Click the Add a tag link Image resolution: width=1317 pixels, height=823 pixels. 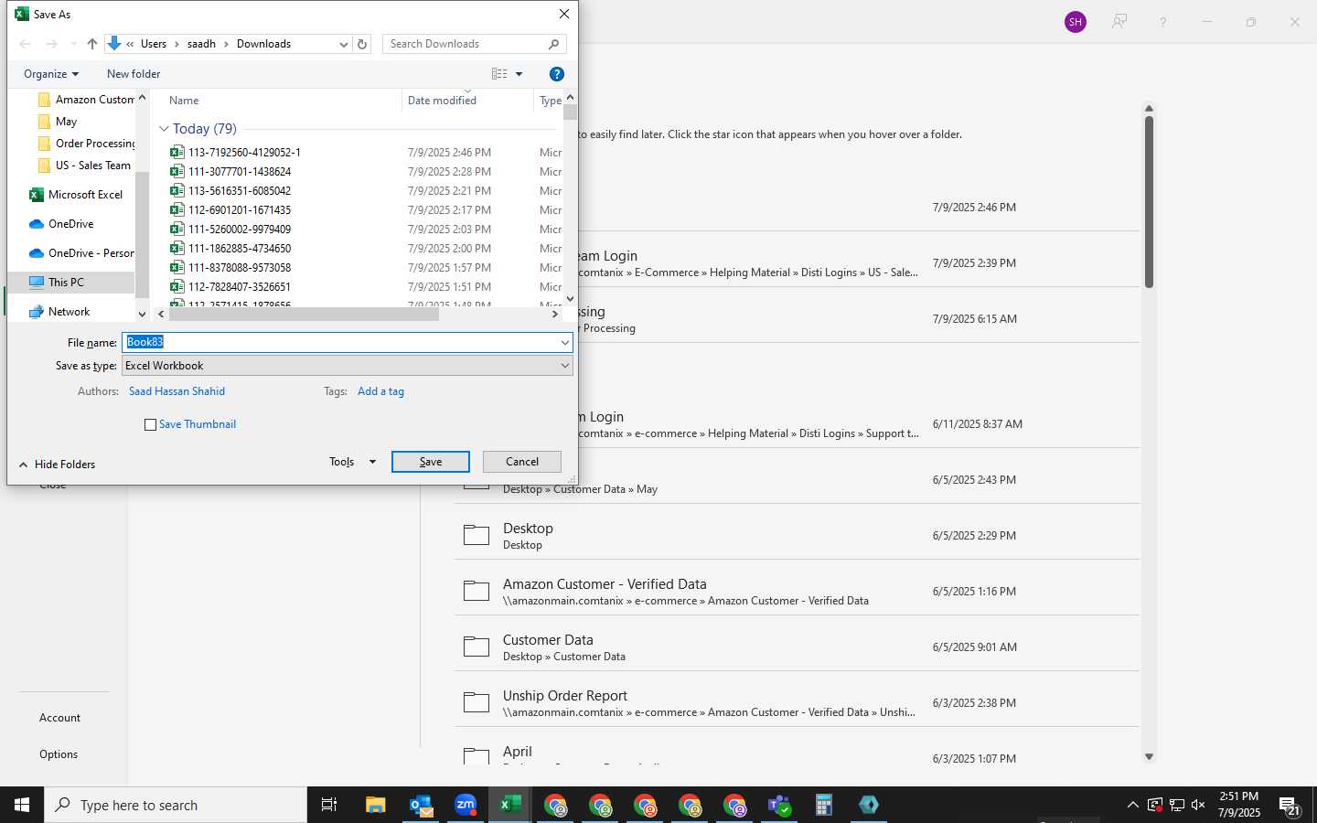point(380,391)
